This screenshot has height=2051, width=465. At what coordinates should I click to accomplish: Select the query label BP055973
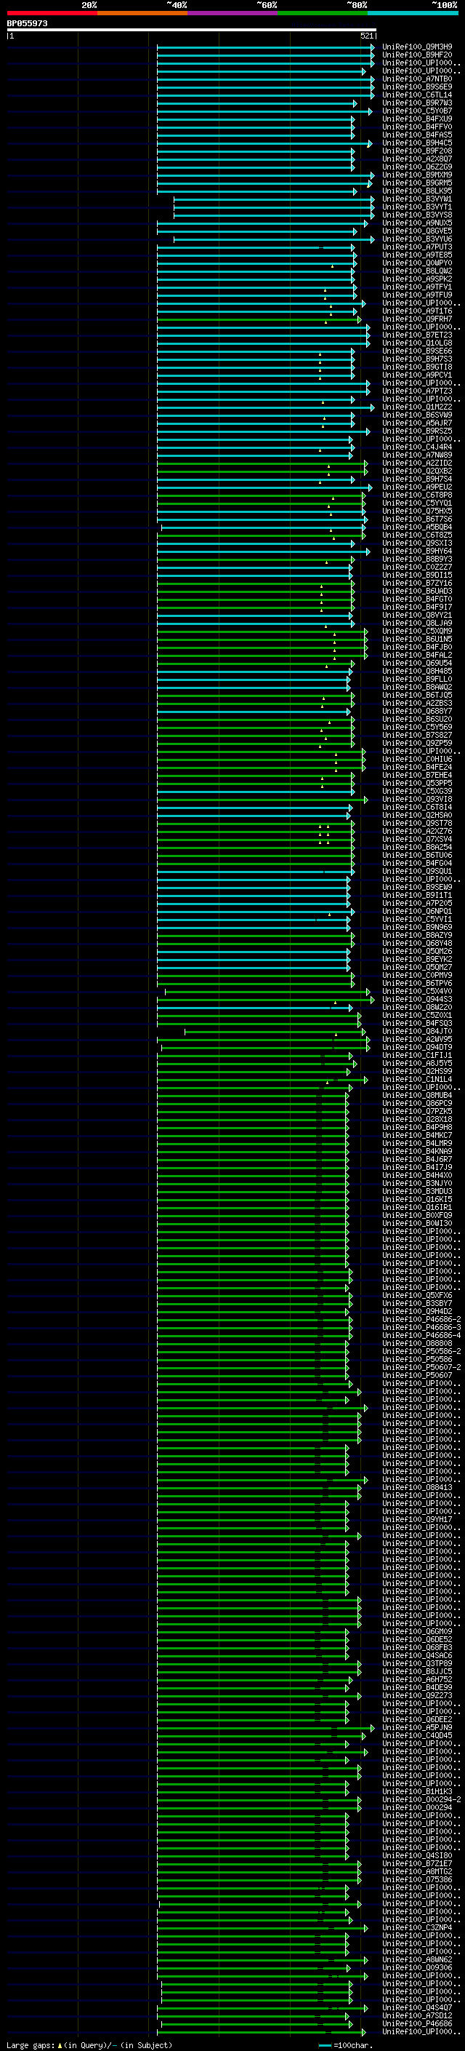pyautogui.click(x=27, y=24)
